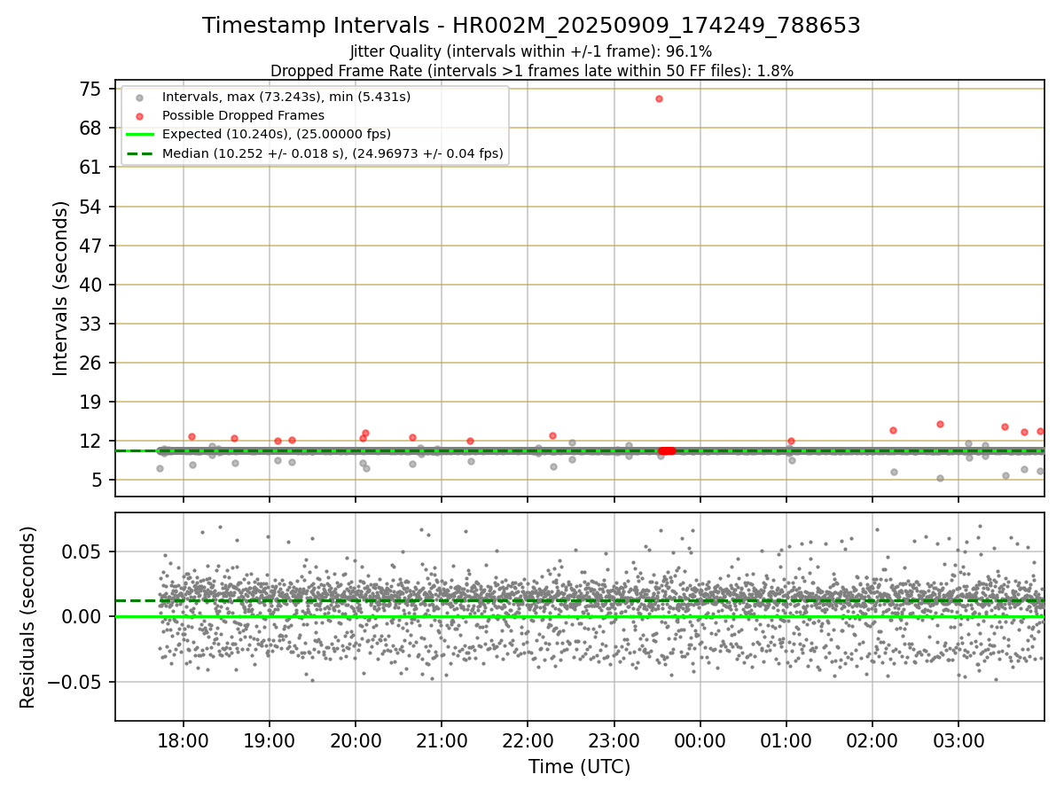
Task: Click the legend entry 'Median (10.252 +/- 0.018 s)'
Action: [x=332, y=153]
